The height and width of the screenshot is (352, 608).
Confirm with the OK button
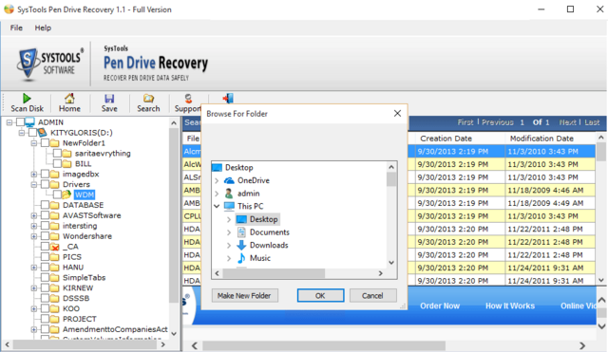point(320,295)
